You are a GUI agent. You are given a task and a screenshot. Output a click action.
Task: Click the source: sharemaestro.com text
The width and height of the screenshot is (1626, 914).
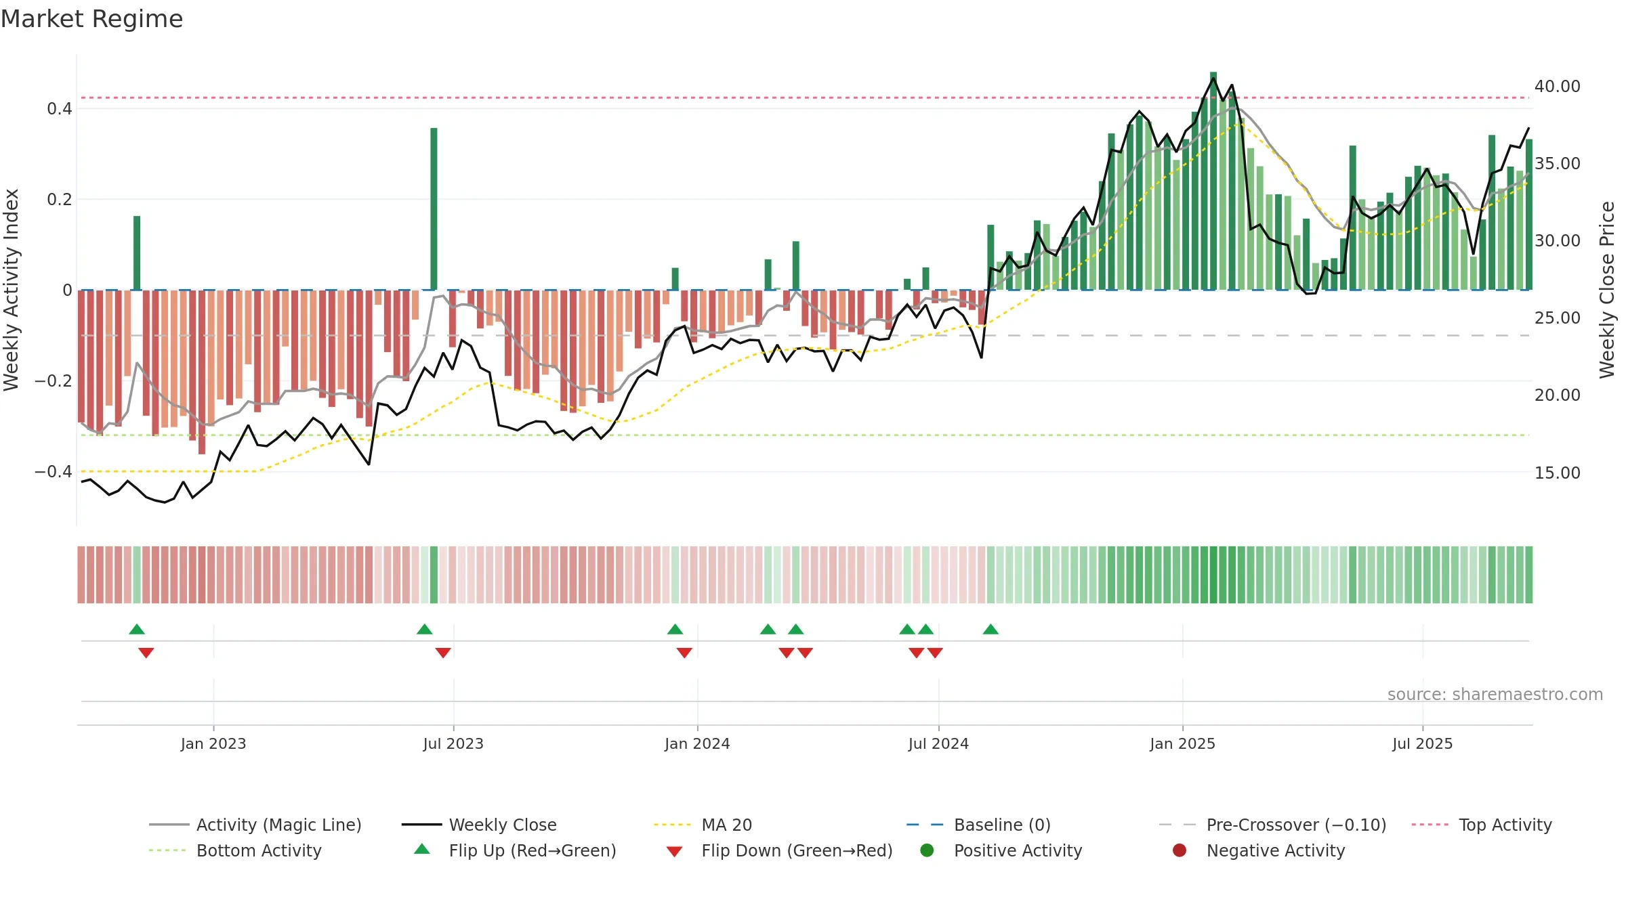pos(1495,694)
